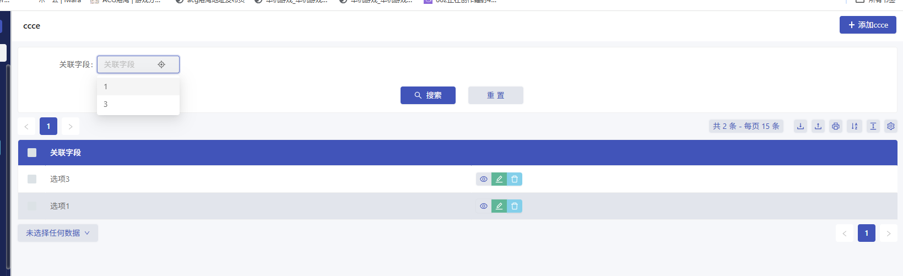
Task: Go to next page in top pagination
Action: pos(71,126)
